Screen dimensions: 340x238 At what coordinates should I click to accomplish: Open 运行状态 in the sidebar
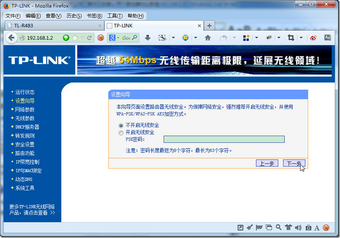(25, 92)
